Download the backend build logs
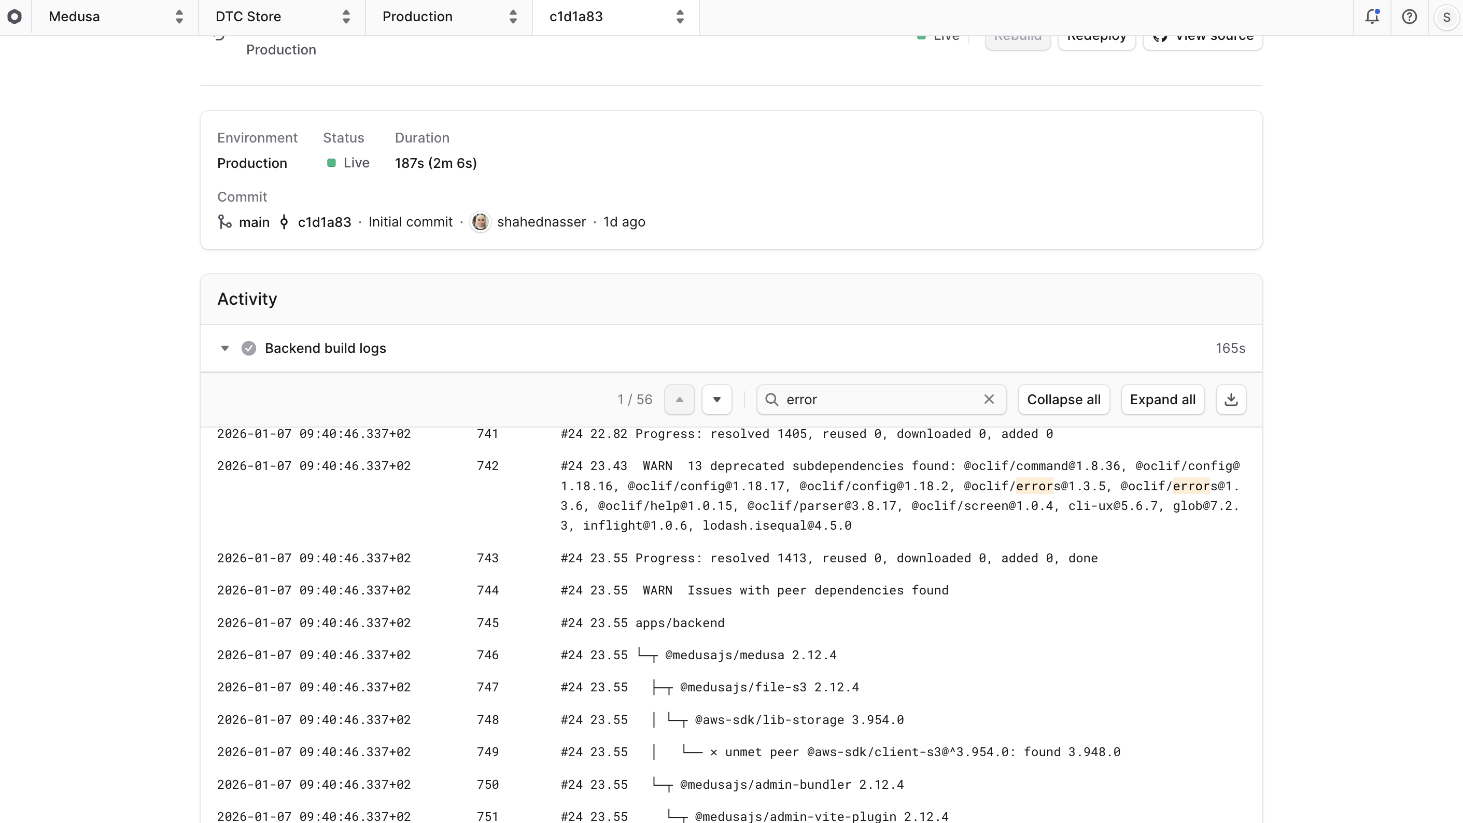The height and width of the screenshot is (823, 1463). tap(1231, 399)
